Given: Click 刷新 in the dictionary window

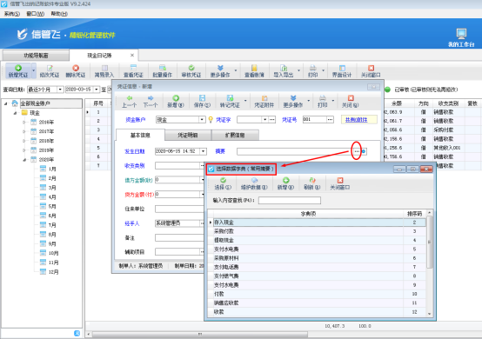Looking at the screenshot, I should click(312, 183).
